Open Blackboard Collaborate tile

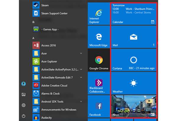point(99,83)
